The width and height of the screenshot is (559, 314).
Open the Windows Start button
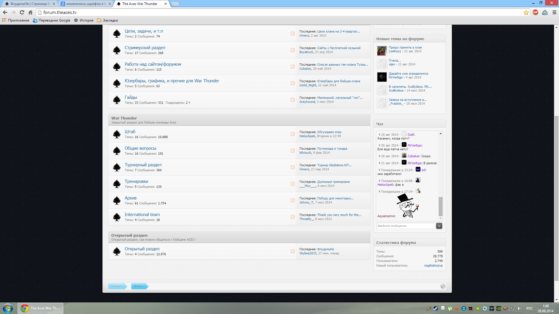point(8,308)
